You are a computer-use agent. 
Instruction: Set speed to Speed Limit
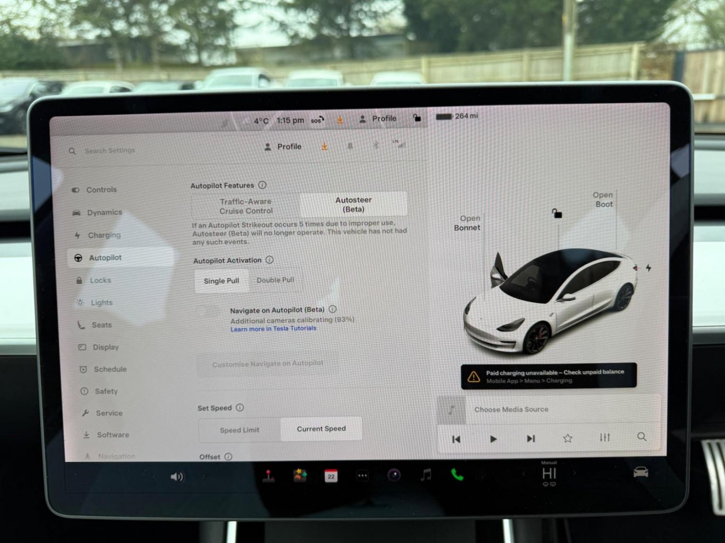pyautogui.click(x=240, y=430)
